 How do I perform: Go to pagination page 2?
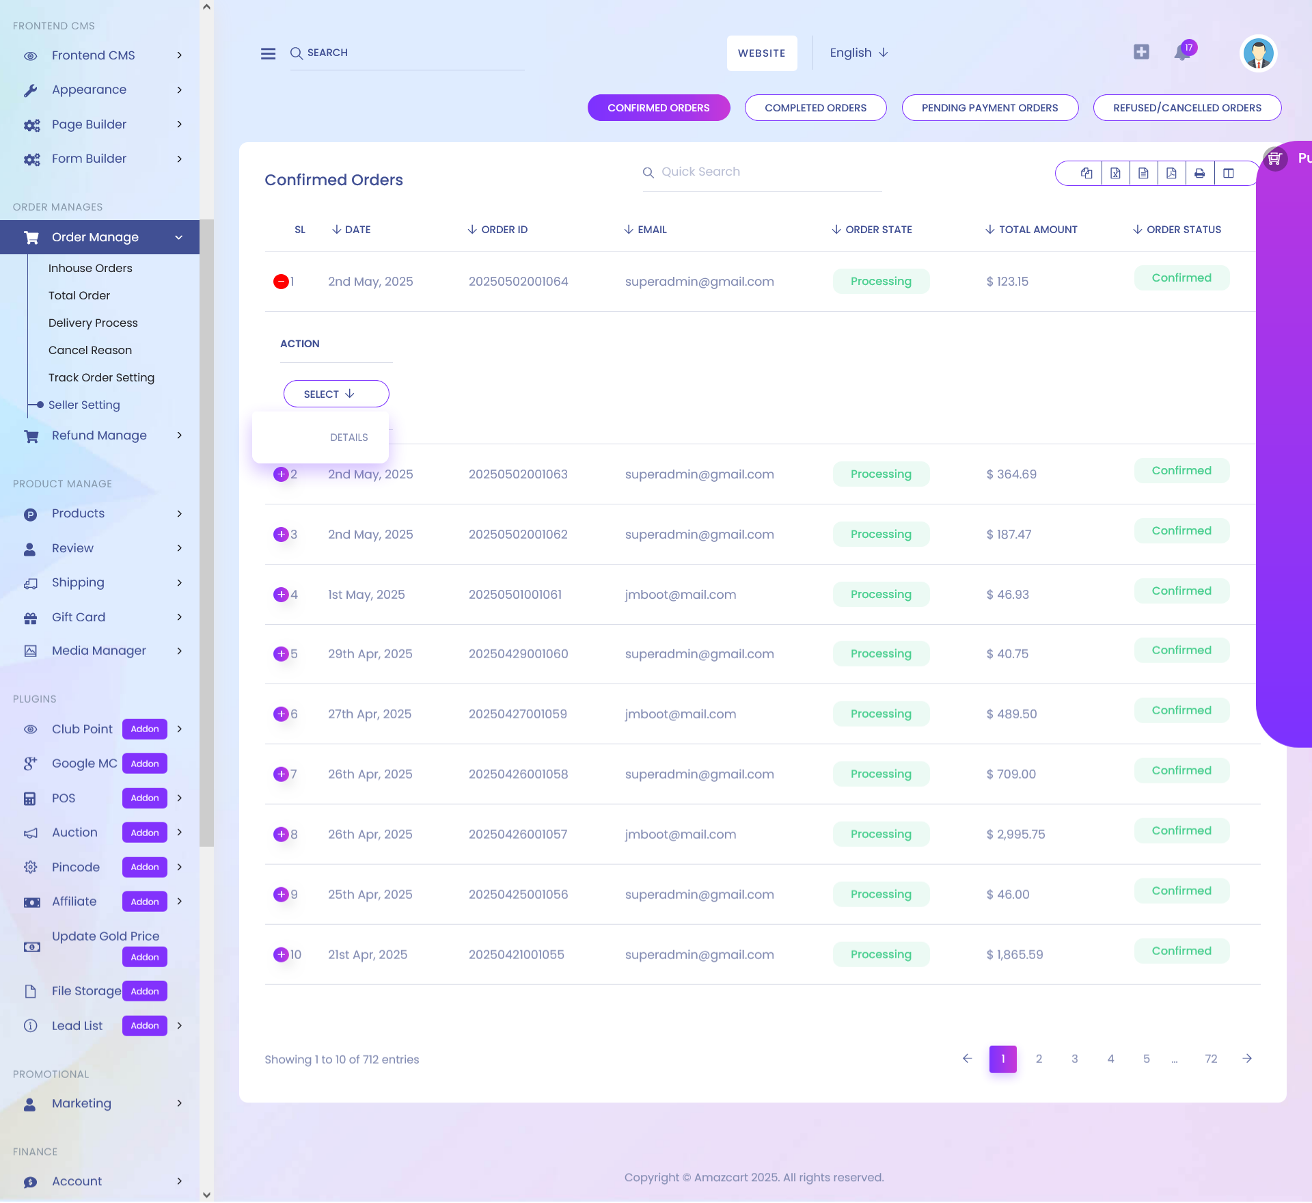[x=1039, y=1059]
